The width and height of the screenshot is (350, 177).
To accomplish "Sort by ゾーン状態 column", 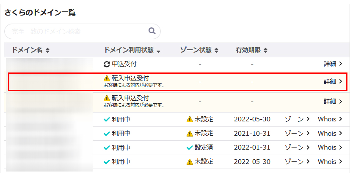I will [199, 50].
